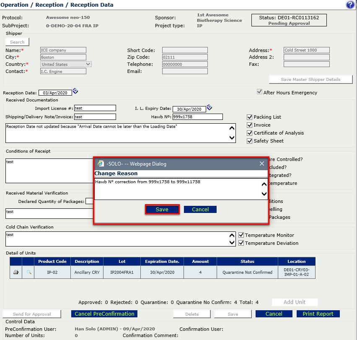This screenshot has width=357, height=340.
Task: Click the Address field with Cold Street 1000
Action: point(307,50)
